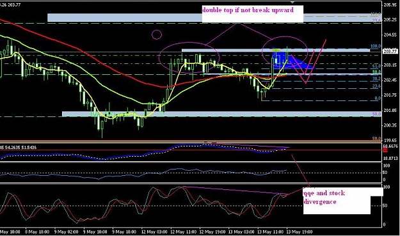This screenshot has height=236, width=400.
Task: Click the "12 May 19:00" time axis label
Action: click(x=212, y=232)
